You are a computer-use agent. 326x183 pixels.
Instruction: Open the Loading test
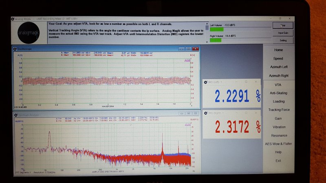[279, 101]
